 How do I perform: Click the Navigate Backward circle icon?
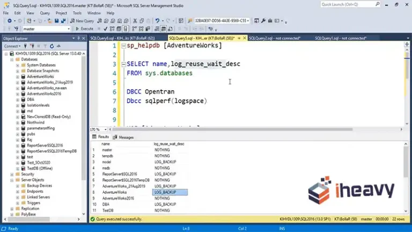click(x=10, y=21)
